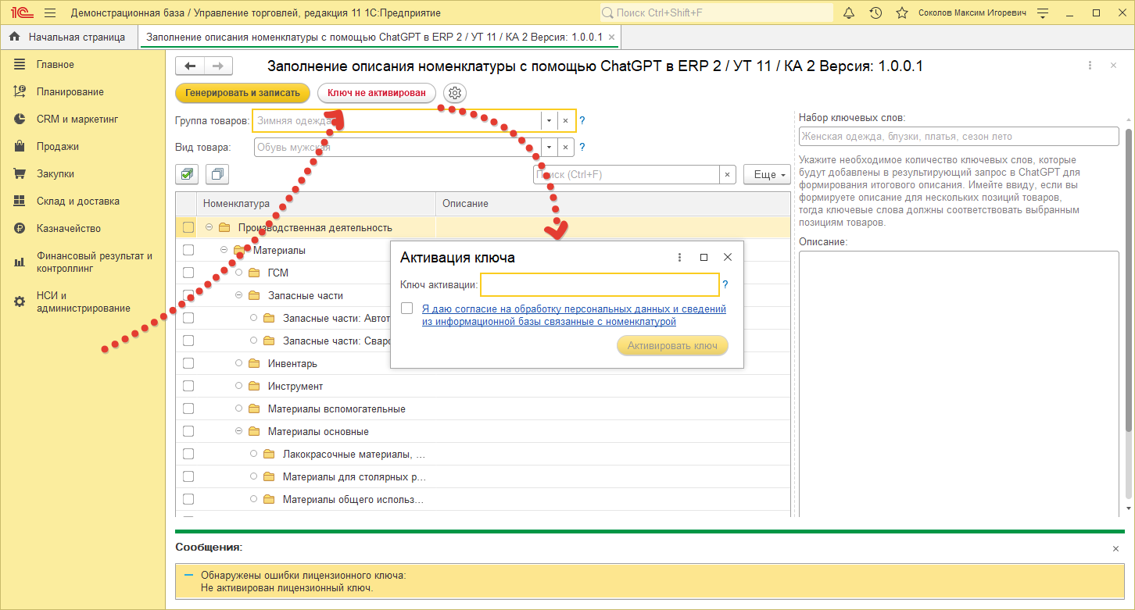The height and width of the screenshot is (610, 1135).
Task: Open favorites star icon
Action: (x=902, y=13)
